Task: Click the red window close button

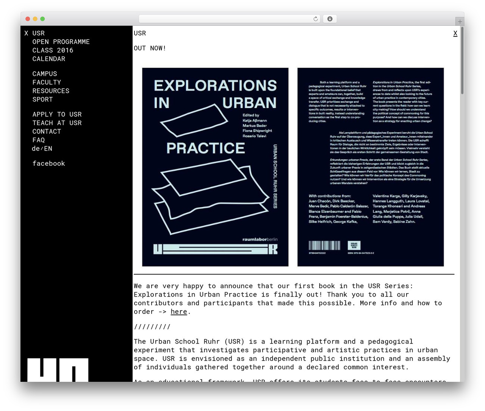Action: click(28, 19)
